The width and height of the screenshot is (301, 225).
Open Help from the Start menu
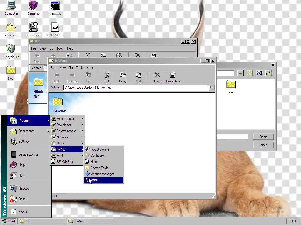pos(29,165)
